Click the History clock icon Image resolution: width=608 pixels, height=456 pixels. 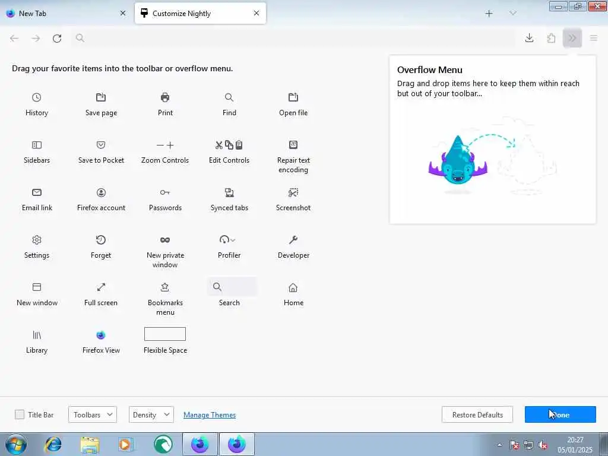tap(36, 97)
